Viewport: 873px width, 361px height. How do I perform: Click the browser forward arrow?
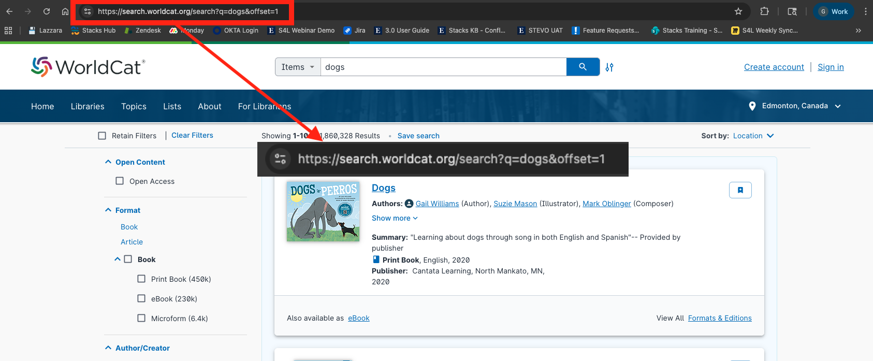28,11
